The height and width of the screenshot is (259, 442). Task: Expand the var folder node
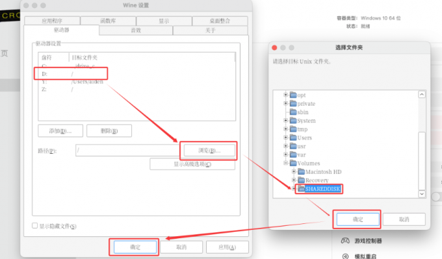(285, 154)
